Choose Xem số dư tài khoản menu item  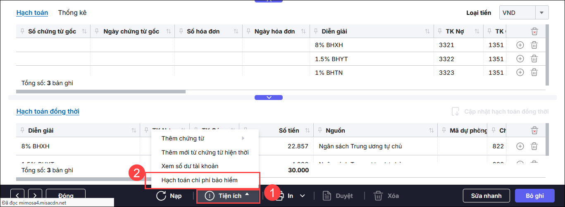click(190, 166)
